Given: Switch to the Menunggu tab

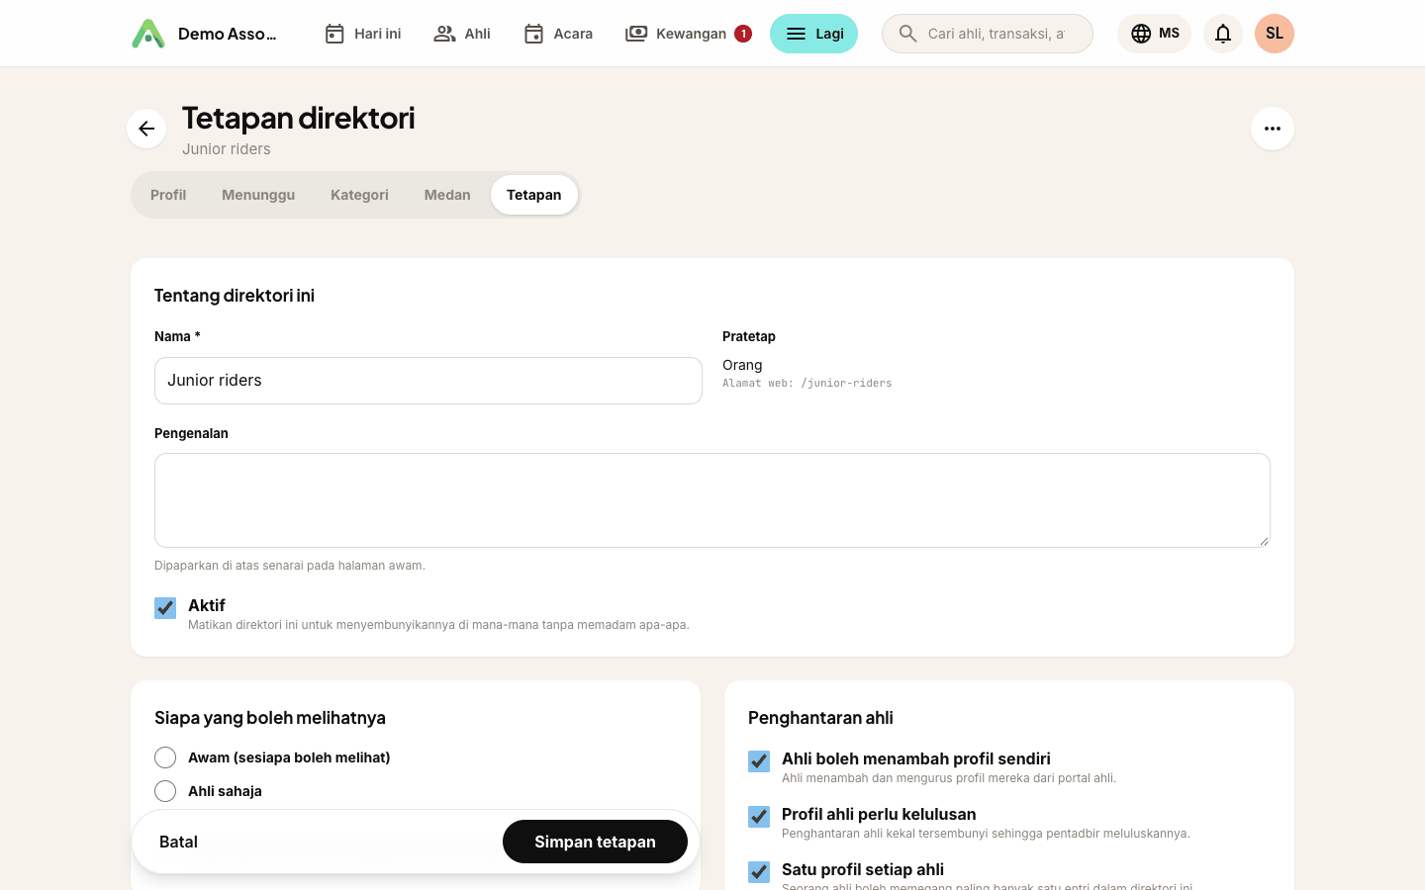Looking at the screenshot, I should pyautogui.click(x=258, y=195).
